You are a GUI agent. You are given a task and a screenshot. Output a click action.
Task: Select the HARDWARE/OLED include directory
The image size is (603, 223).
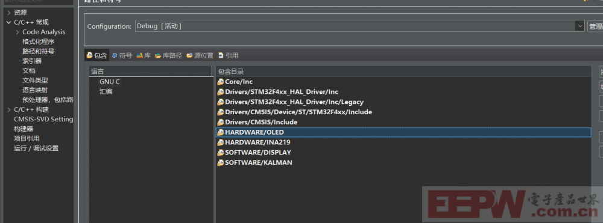coord(403,132)
